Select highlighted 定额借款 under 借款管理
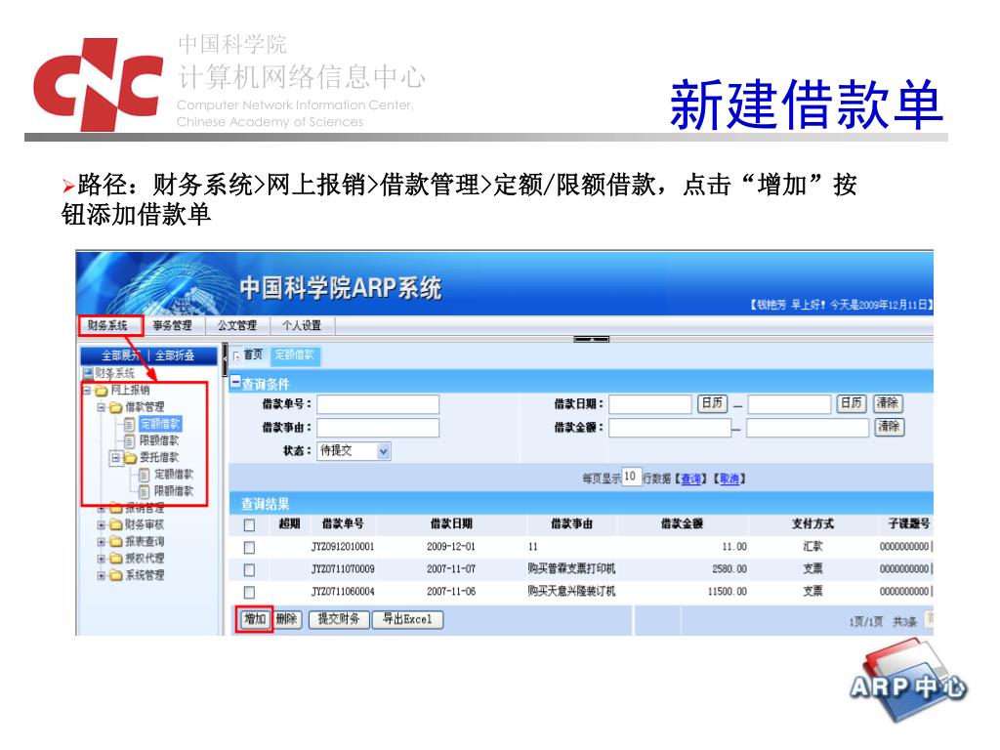The width and height of the screenshot is (1000, 750). (x=160, y=424)
